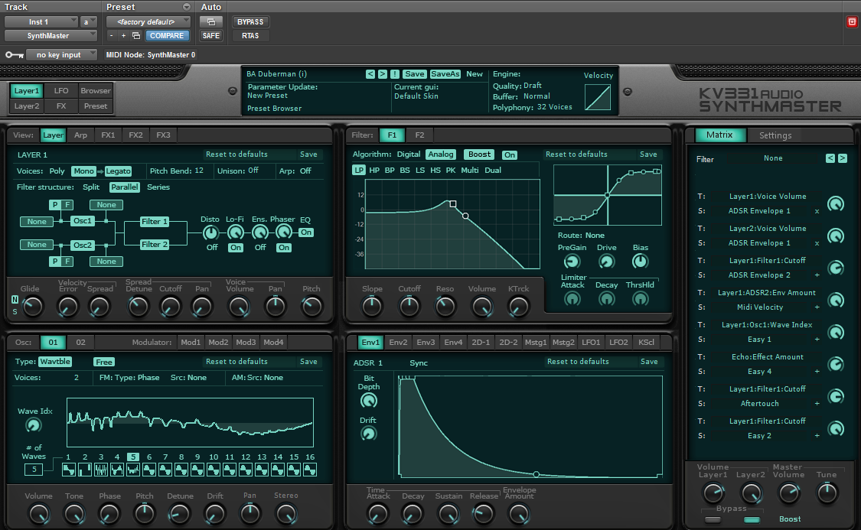Click the next preset arrow button

point(382,74)
